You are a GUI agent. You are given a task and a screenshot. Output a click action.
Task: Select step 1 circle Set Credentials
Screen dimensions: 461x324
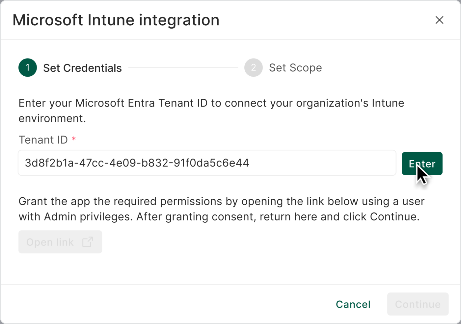coord(28,68)
